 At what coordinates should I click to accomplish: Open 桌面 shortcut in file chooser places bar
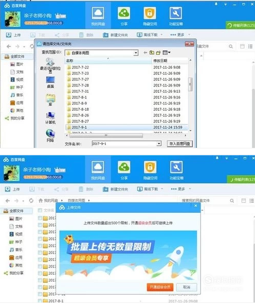coord(50,82)
